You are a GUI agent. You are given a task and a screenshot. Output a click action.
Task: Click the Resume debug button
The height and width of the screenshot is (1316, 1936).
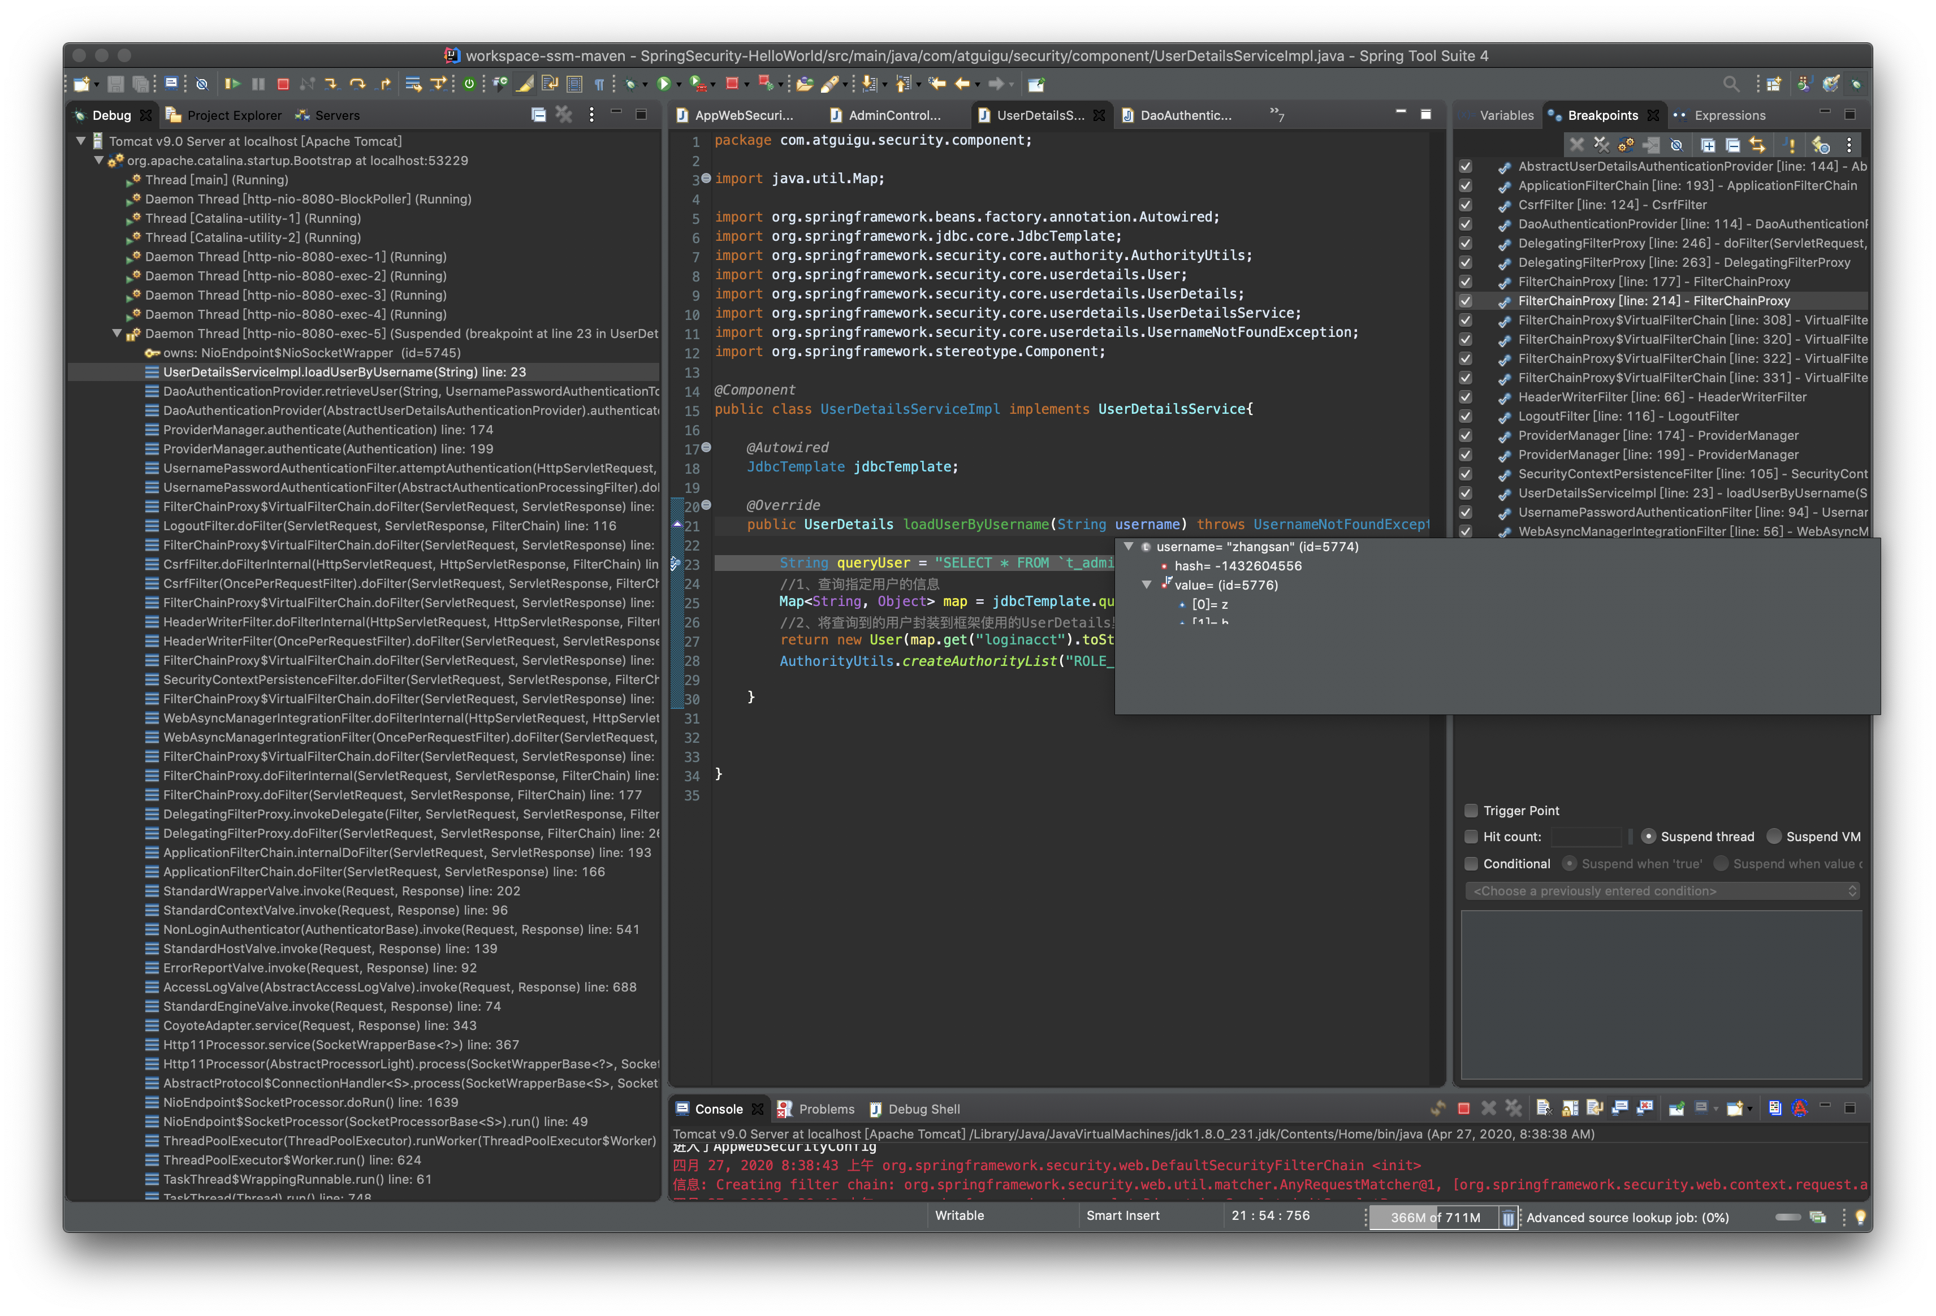(232, 83)
